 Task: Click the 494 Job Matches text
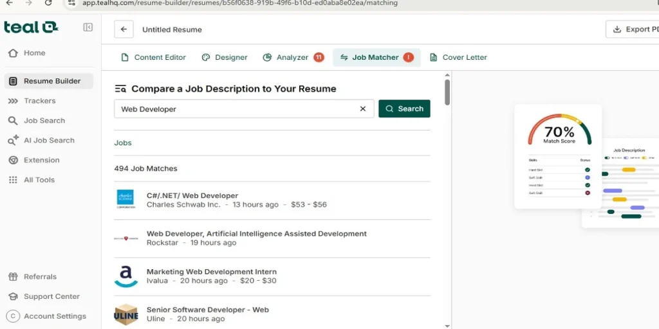click(145, 169)
